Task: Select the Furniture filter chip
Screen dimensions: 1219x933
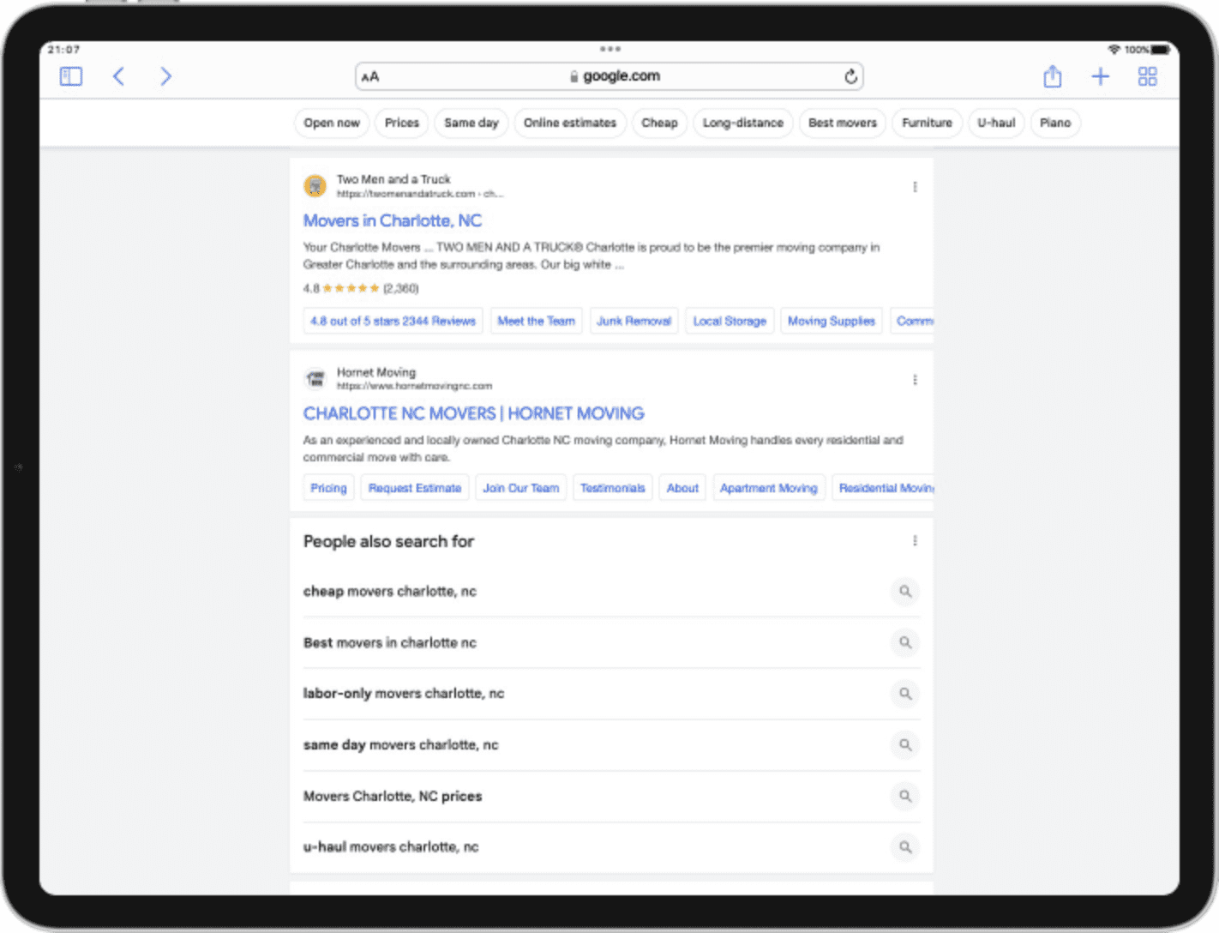Action: point(928,123)
